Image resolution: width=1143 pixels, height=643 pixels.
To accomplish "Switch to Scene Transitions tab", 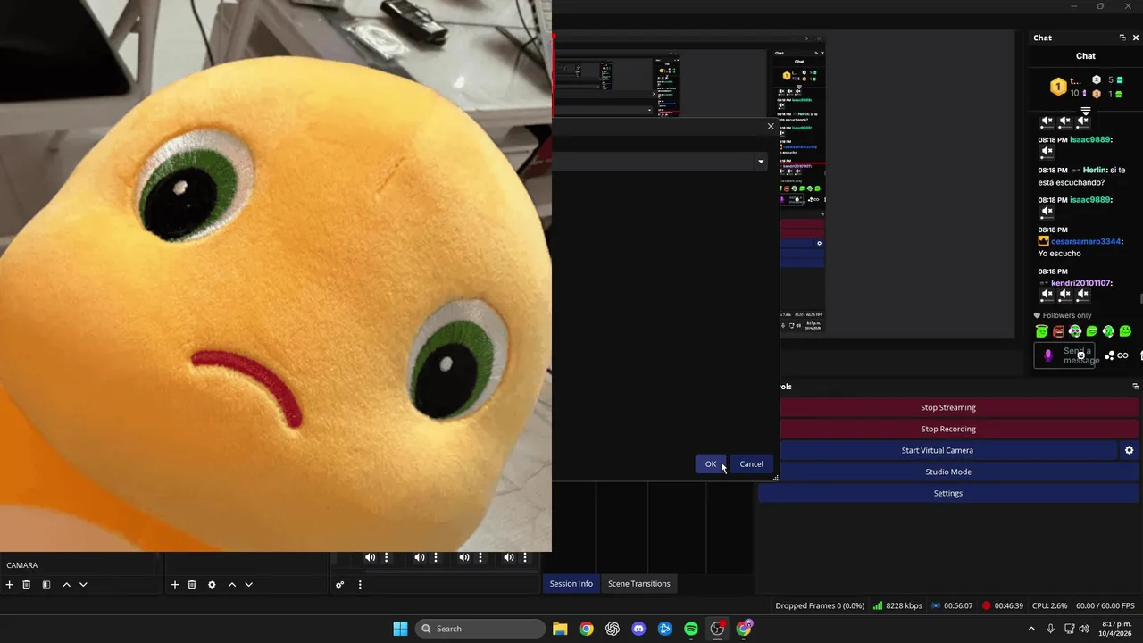I will click(x=639, y=584).
